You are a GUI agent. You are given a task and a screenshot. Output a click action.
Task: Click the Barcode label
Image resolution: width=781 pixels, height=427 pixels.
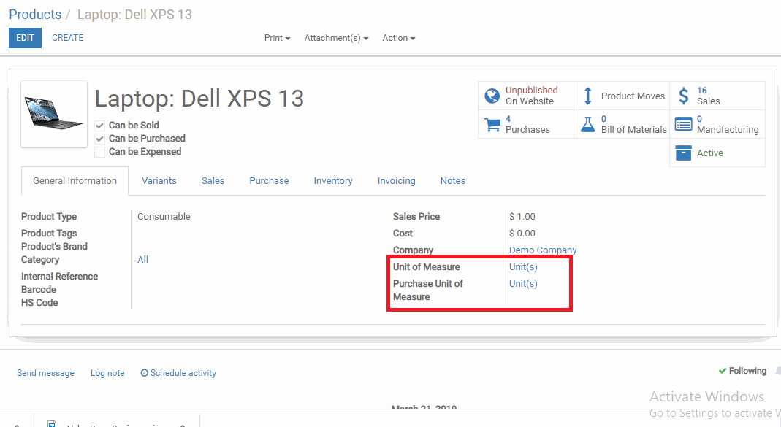point(38,290)
